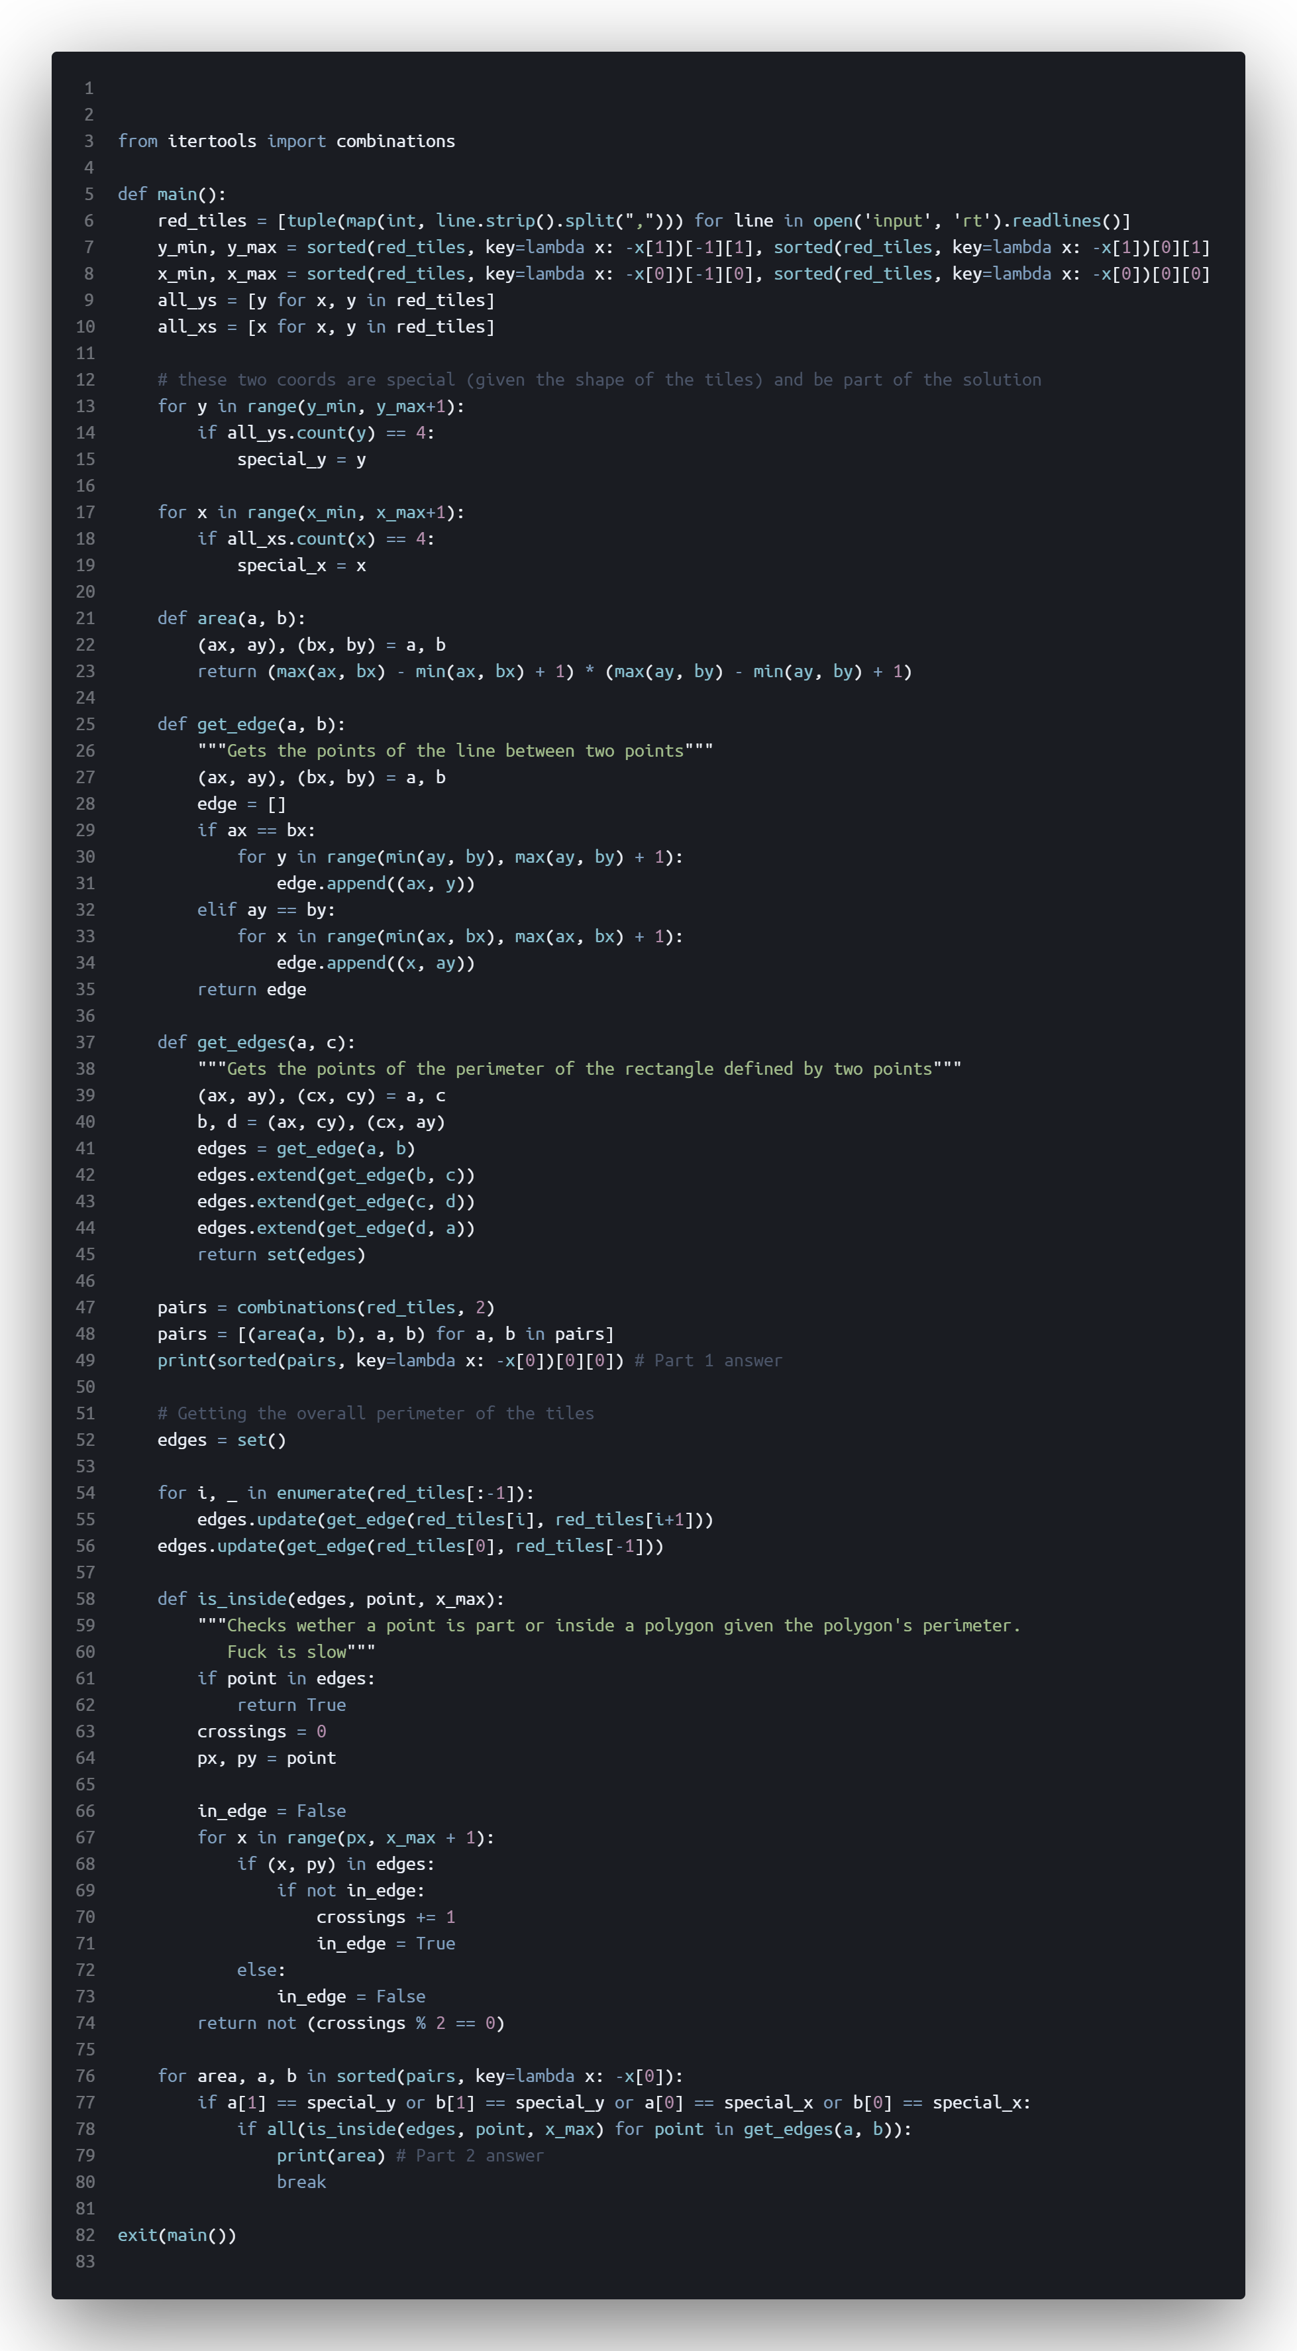Click the 'special_x = x' assignment
Screen dimensions: 1297x2351
301,565
